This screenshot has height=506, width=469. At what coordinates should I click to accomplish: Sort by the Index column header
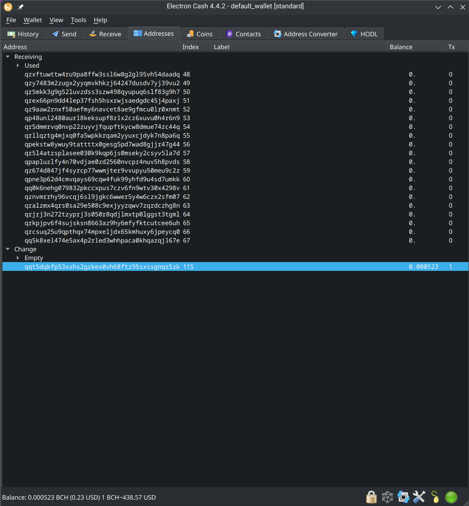coord(196,47)
